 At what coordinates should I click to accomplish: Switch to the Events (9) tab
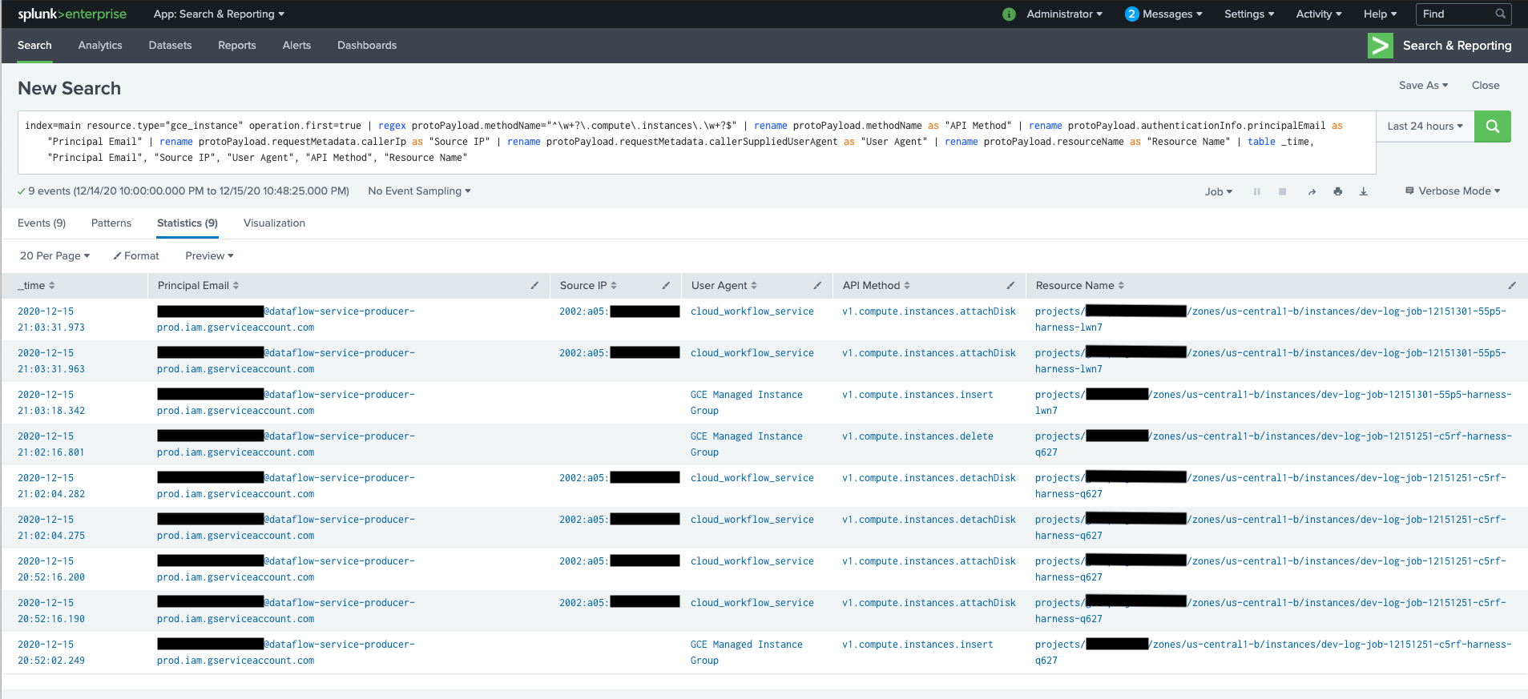[42, 223]
